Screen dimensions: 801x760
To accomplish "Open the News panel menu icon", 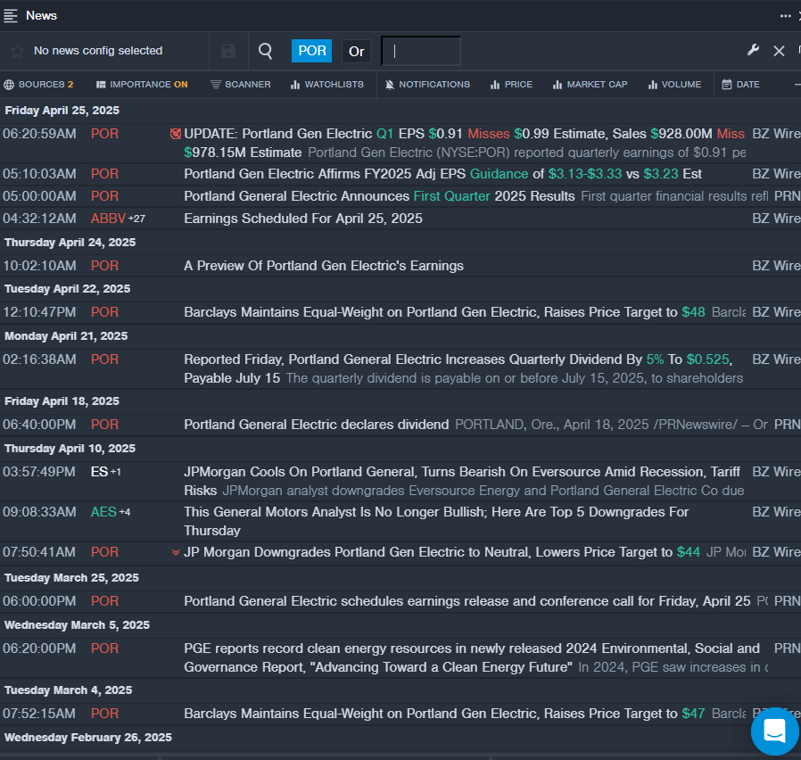I will click(10, 16).
